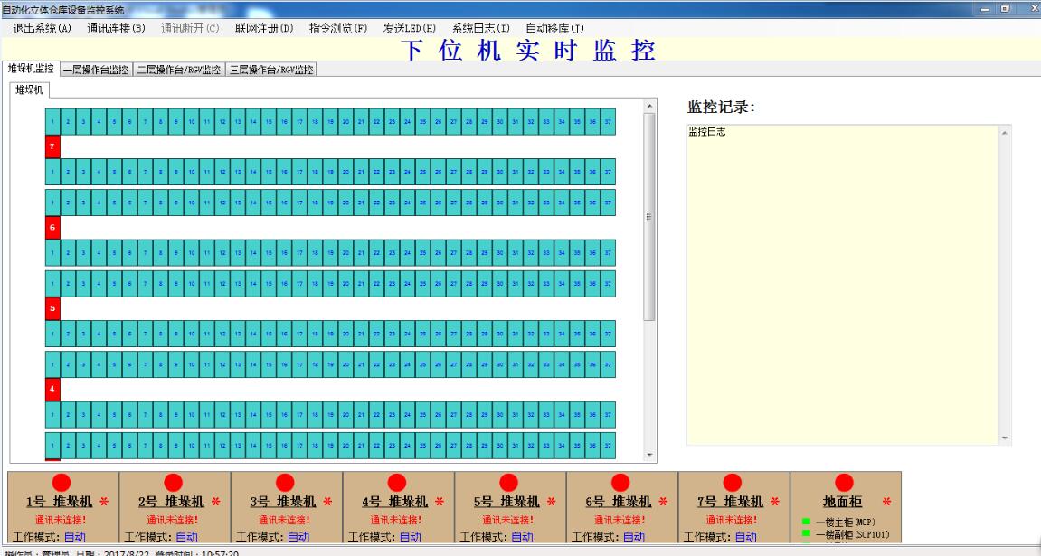This screenshot has height=556, width=1041.
Task: Click the red row marker labeled 7
Action: 51,145
